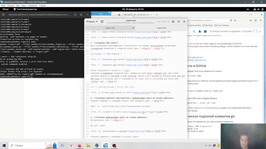
Task: Click the date and time in top bar
Action: [x=133, y=9]
